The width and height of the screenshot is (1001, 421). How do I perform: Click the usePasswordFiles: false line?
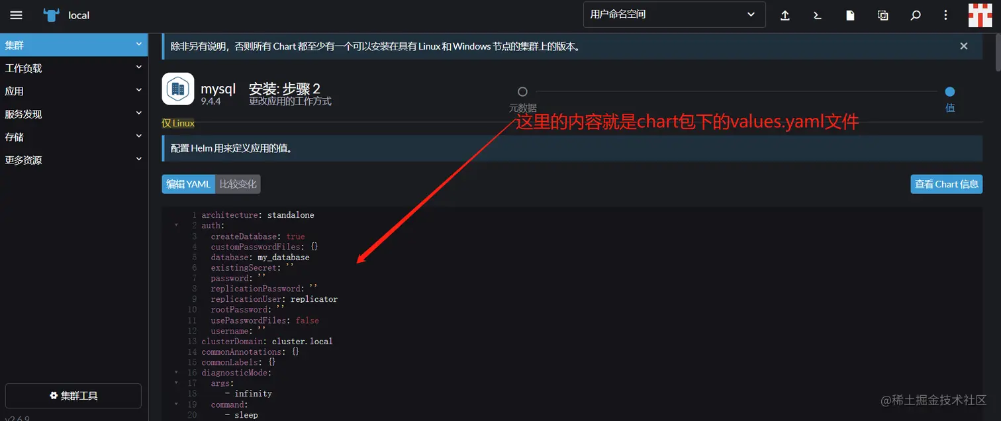(265, 320)
